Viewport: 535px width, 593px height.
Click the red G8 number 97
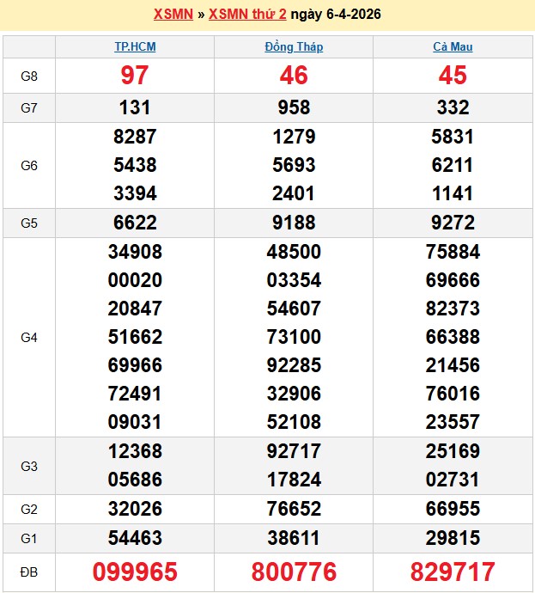135,76
